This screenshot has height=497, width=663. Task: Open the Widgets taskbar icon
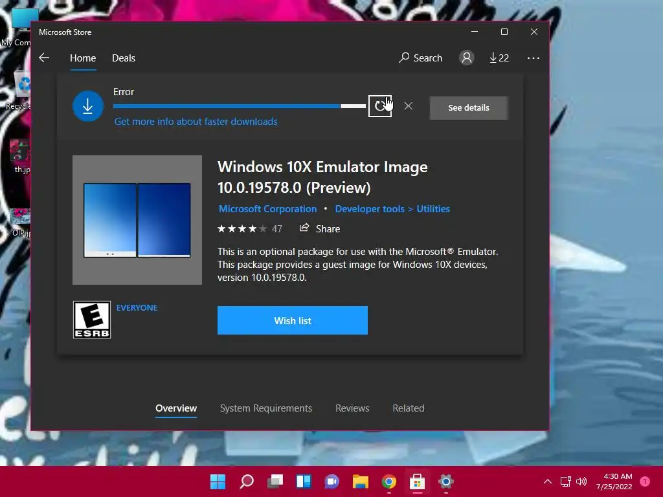tap(303, 481)
